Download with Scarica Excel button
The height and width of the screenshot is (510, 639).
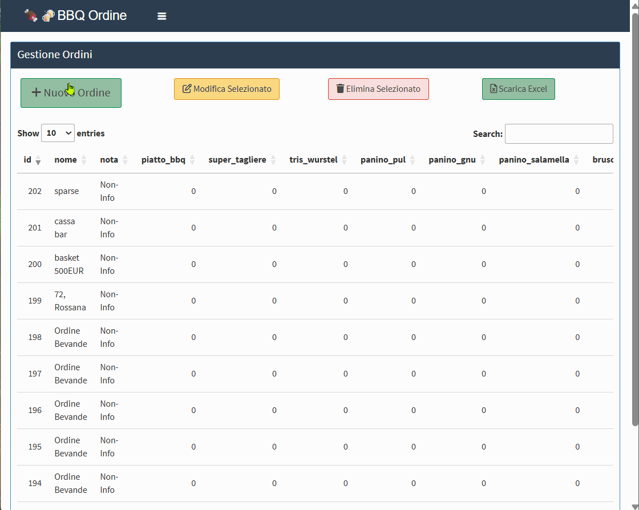(x=518, y=89)
